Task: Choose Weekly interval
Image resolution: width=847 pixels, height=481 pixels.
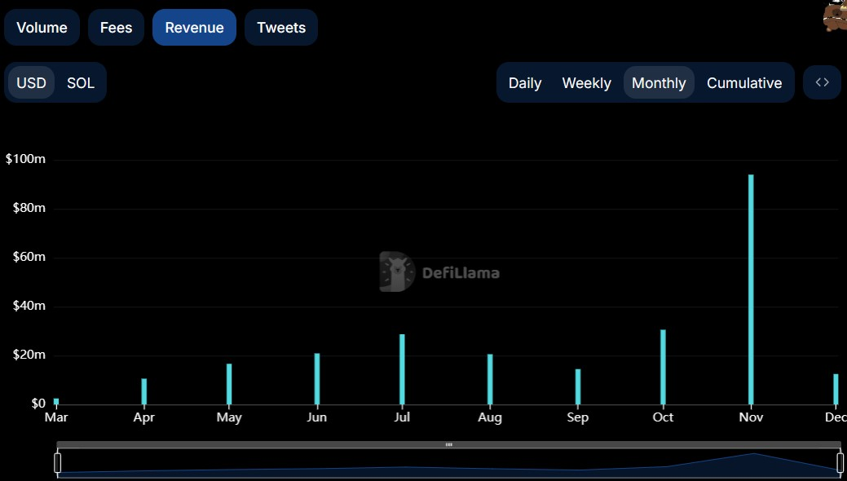Action: click(x=586, y=83)
